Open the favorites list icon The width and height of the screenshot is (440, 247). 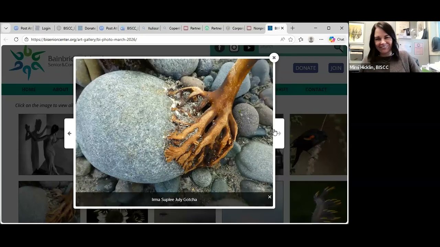301,39
